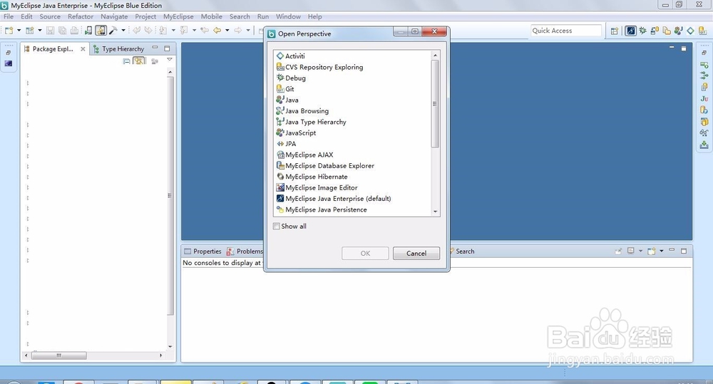713x384 pixels.
Task: Expand the hammer tool dropdown arrow
Action: (123, 31)
